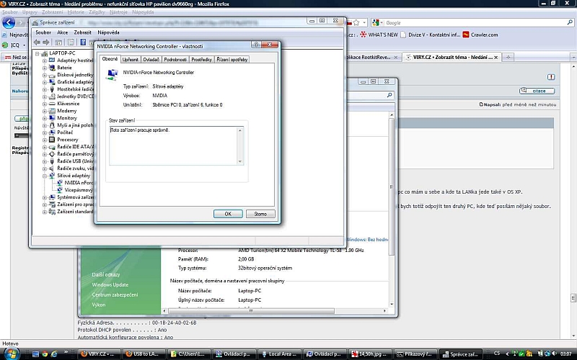The image size is (577, 360).
Task: Expand the Klávesnice tree node
Action: tap(45, 104)
